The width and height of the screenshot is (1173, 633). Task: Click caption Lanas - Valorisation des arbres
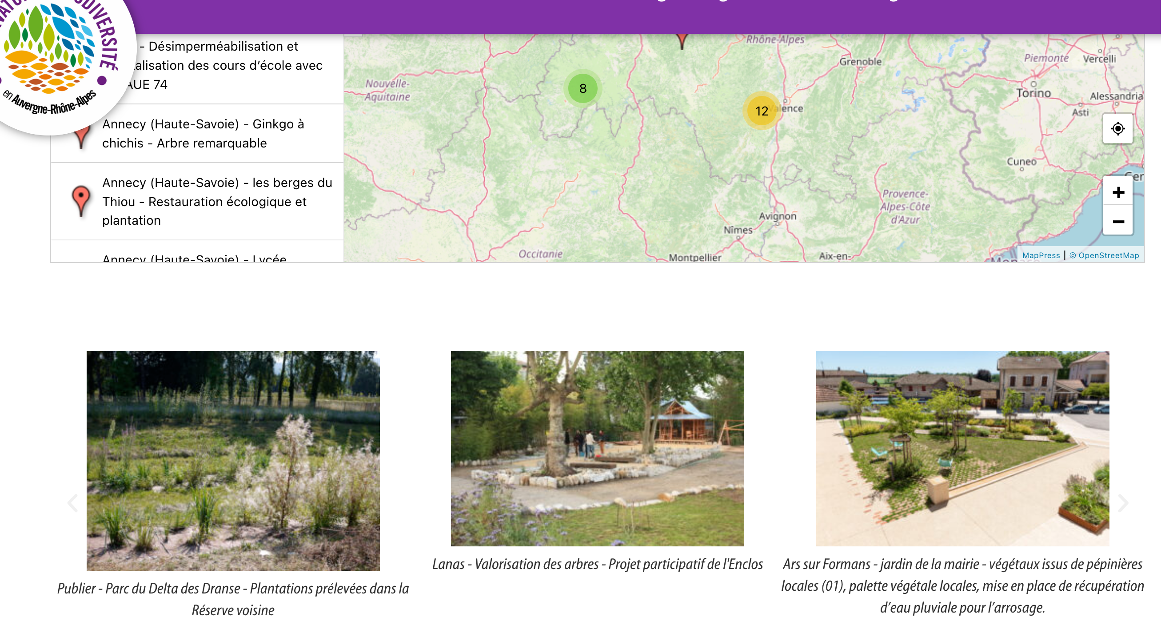[x=597, y=564]
